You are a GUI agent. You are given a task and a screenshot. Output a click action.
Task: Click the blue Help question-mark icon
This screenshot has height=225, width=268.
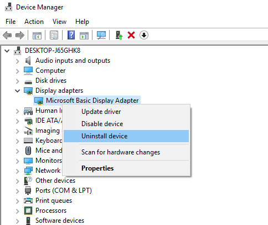pyautogui.click(x=71, y=35)
